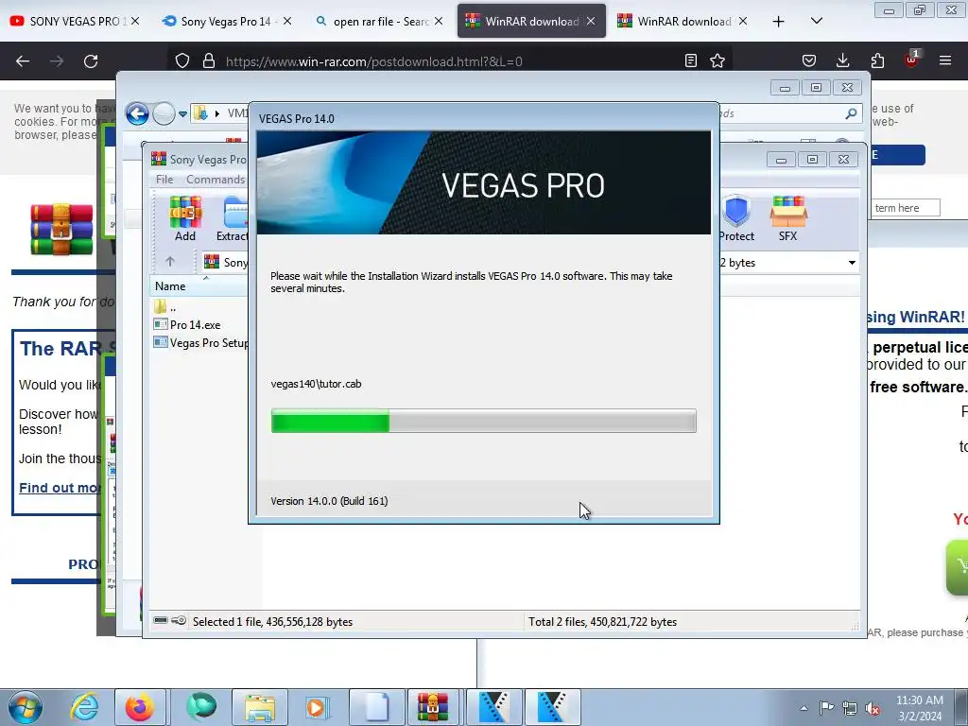The height and width of the screenshot is (726, 968).
Task: Click first VEGAS installer taskbar icon
Action: (x=493, y=707)
